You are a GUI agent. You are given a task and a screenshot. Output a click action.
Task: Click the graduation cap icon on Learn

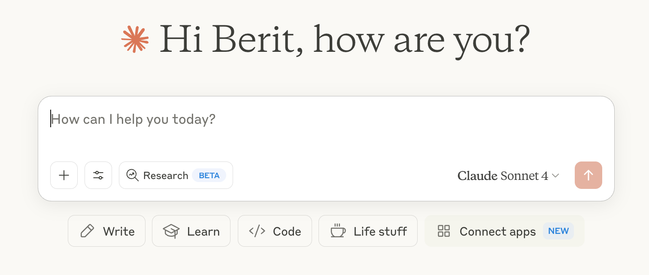point(171,231)
